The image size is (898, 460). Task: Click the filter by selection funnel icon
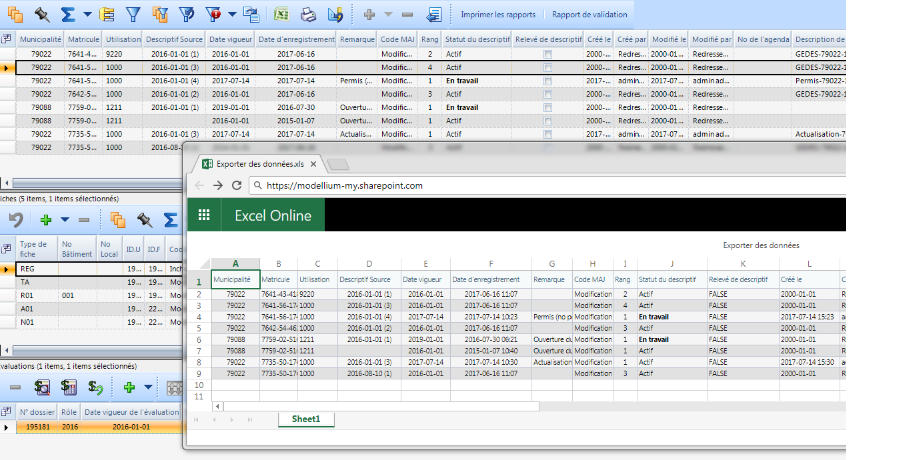pyautogui.click(x=160, y=14)
